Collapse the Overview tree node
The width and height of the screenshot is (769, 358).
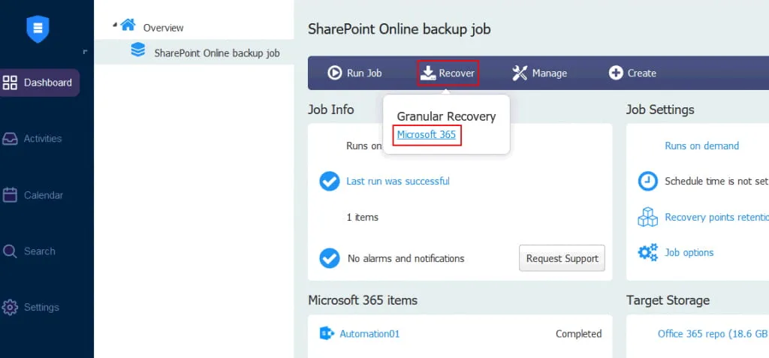click(x=115, y=25)
